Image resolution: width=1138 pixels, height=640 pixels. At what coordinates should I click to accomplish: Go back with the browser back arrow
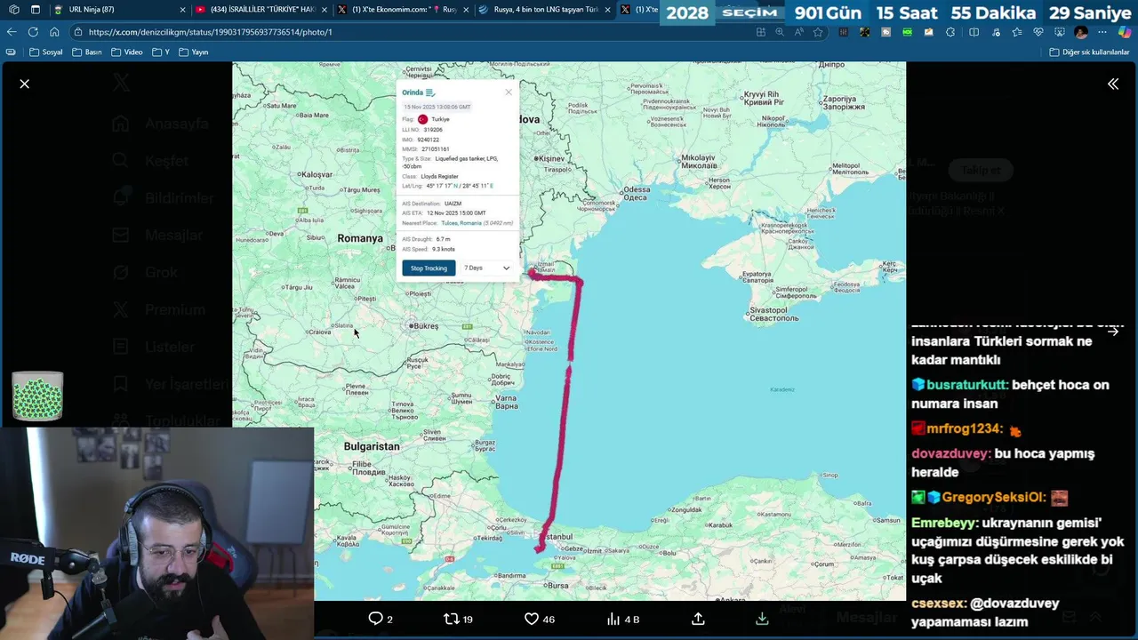point(12,32)
